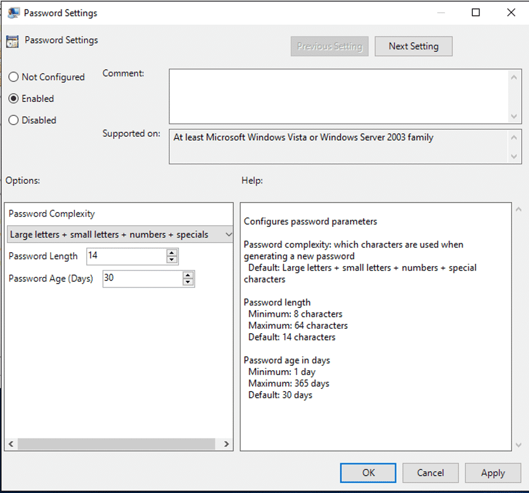The width and height of the screenshot is (529, 493).
Task: Select the Enabled option
Action: click(x=13, y=98)
